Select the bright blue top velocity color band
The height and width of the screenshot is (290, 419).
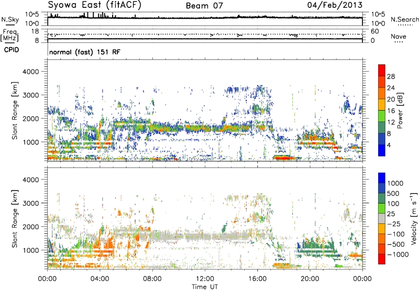(382, 178)
